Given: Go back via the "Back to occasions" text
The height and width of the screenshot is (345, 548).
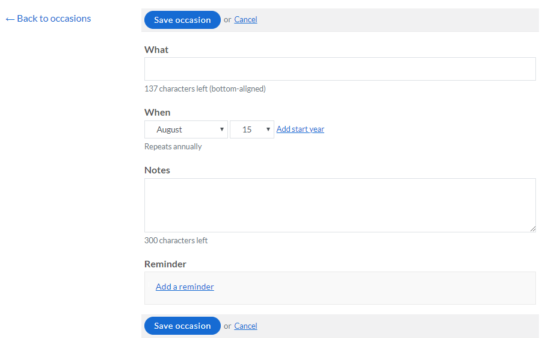Looking at the screenshot, I should click(x=54, y=19).
